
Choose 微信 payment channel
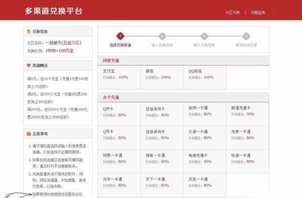click(x=162, y=77)
